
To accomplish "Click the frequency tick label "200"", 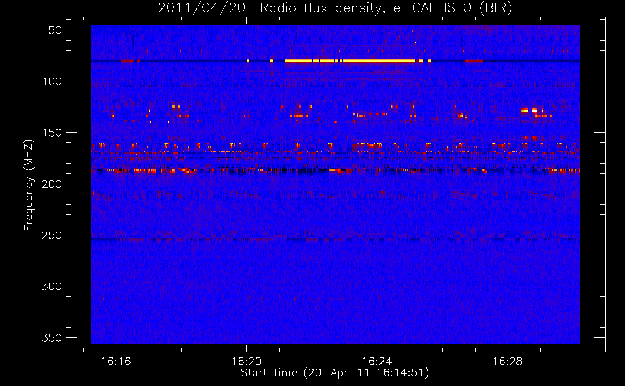I will pos(52,184).
